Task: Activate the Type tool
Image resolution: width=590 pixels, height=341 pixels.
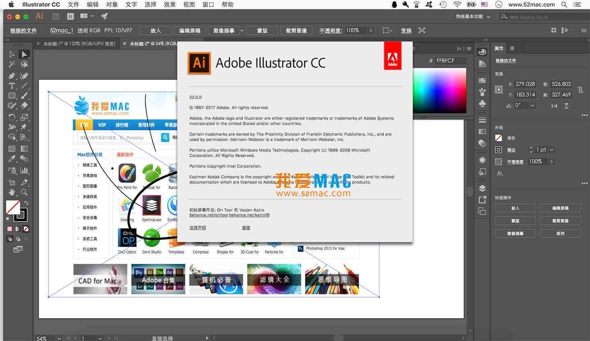Action: [x=12, y=86]
